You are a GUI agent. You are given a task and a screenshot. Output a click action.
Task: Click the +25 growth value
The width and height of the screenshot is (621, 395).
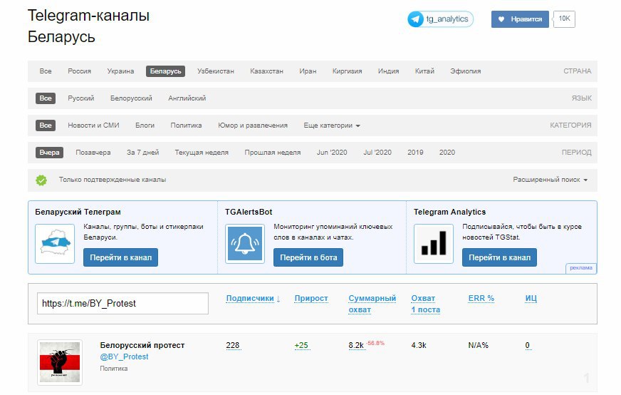click(x=301, y=345)
